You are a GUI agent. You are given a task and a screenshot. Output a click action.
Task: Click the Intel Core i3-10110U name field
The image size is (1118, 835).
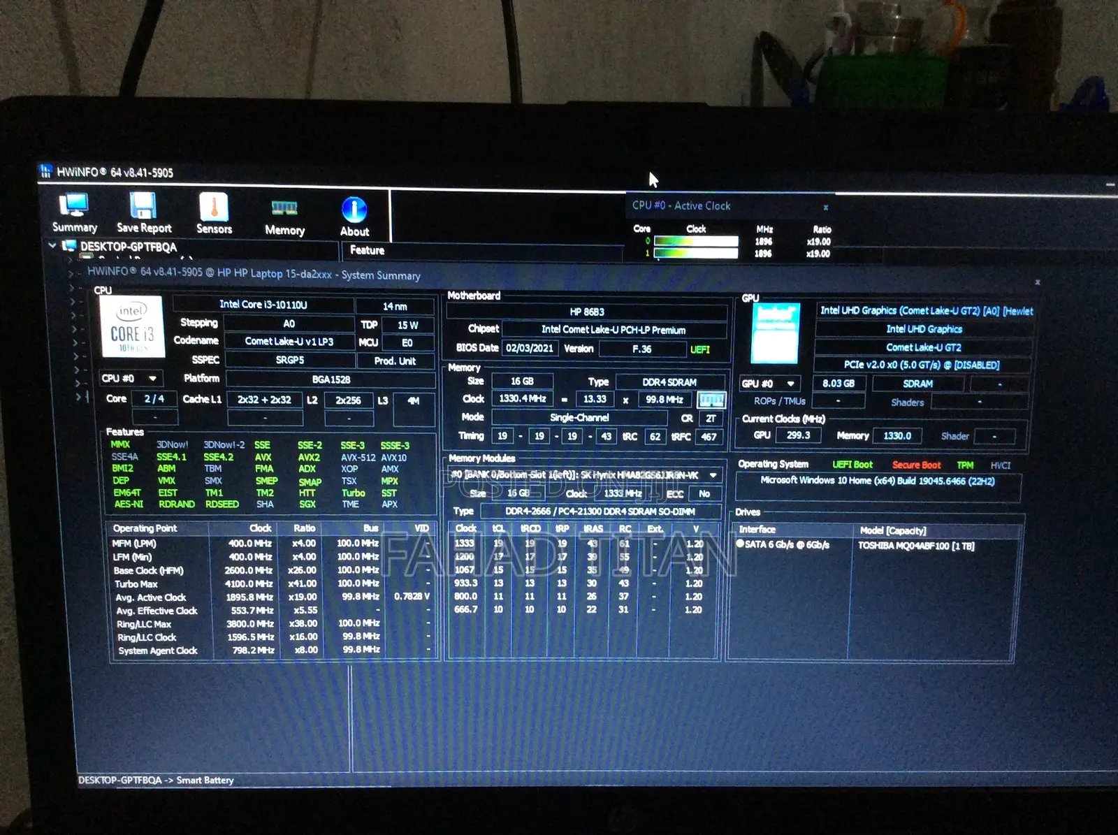point(263,305)
